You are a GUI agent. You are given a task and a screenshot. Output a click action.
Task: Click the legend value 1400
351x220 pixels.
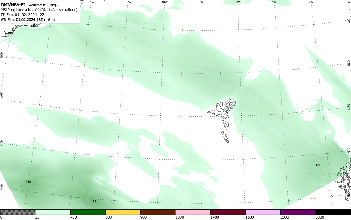tap(214, 217)
